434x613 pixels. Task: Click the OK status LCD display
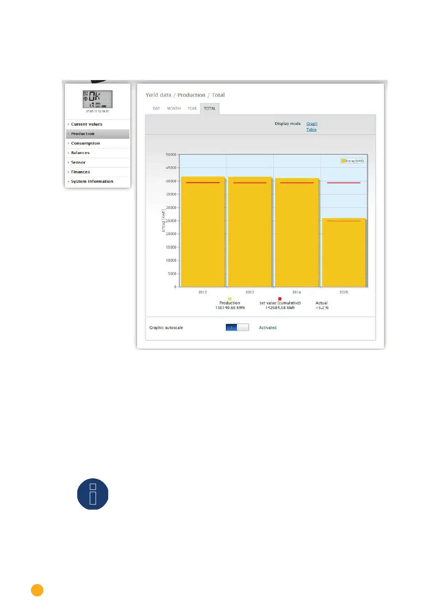[x=97, y=99]
